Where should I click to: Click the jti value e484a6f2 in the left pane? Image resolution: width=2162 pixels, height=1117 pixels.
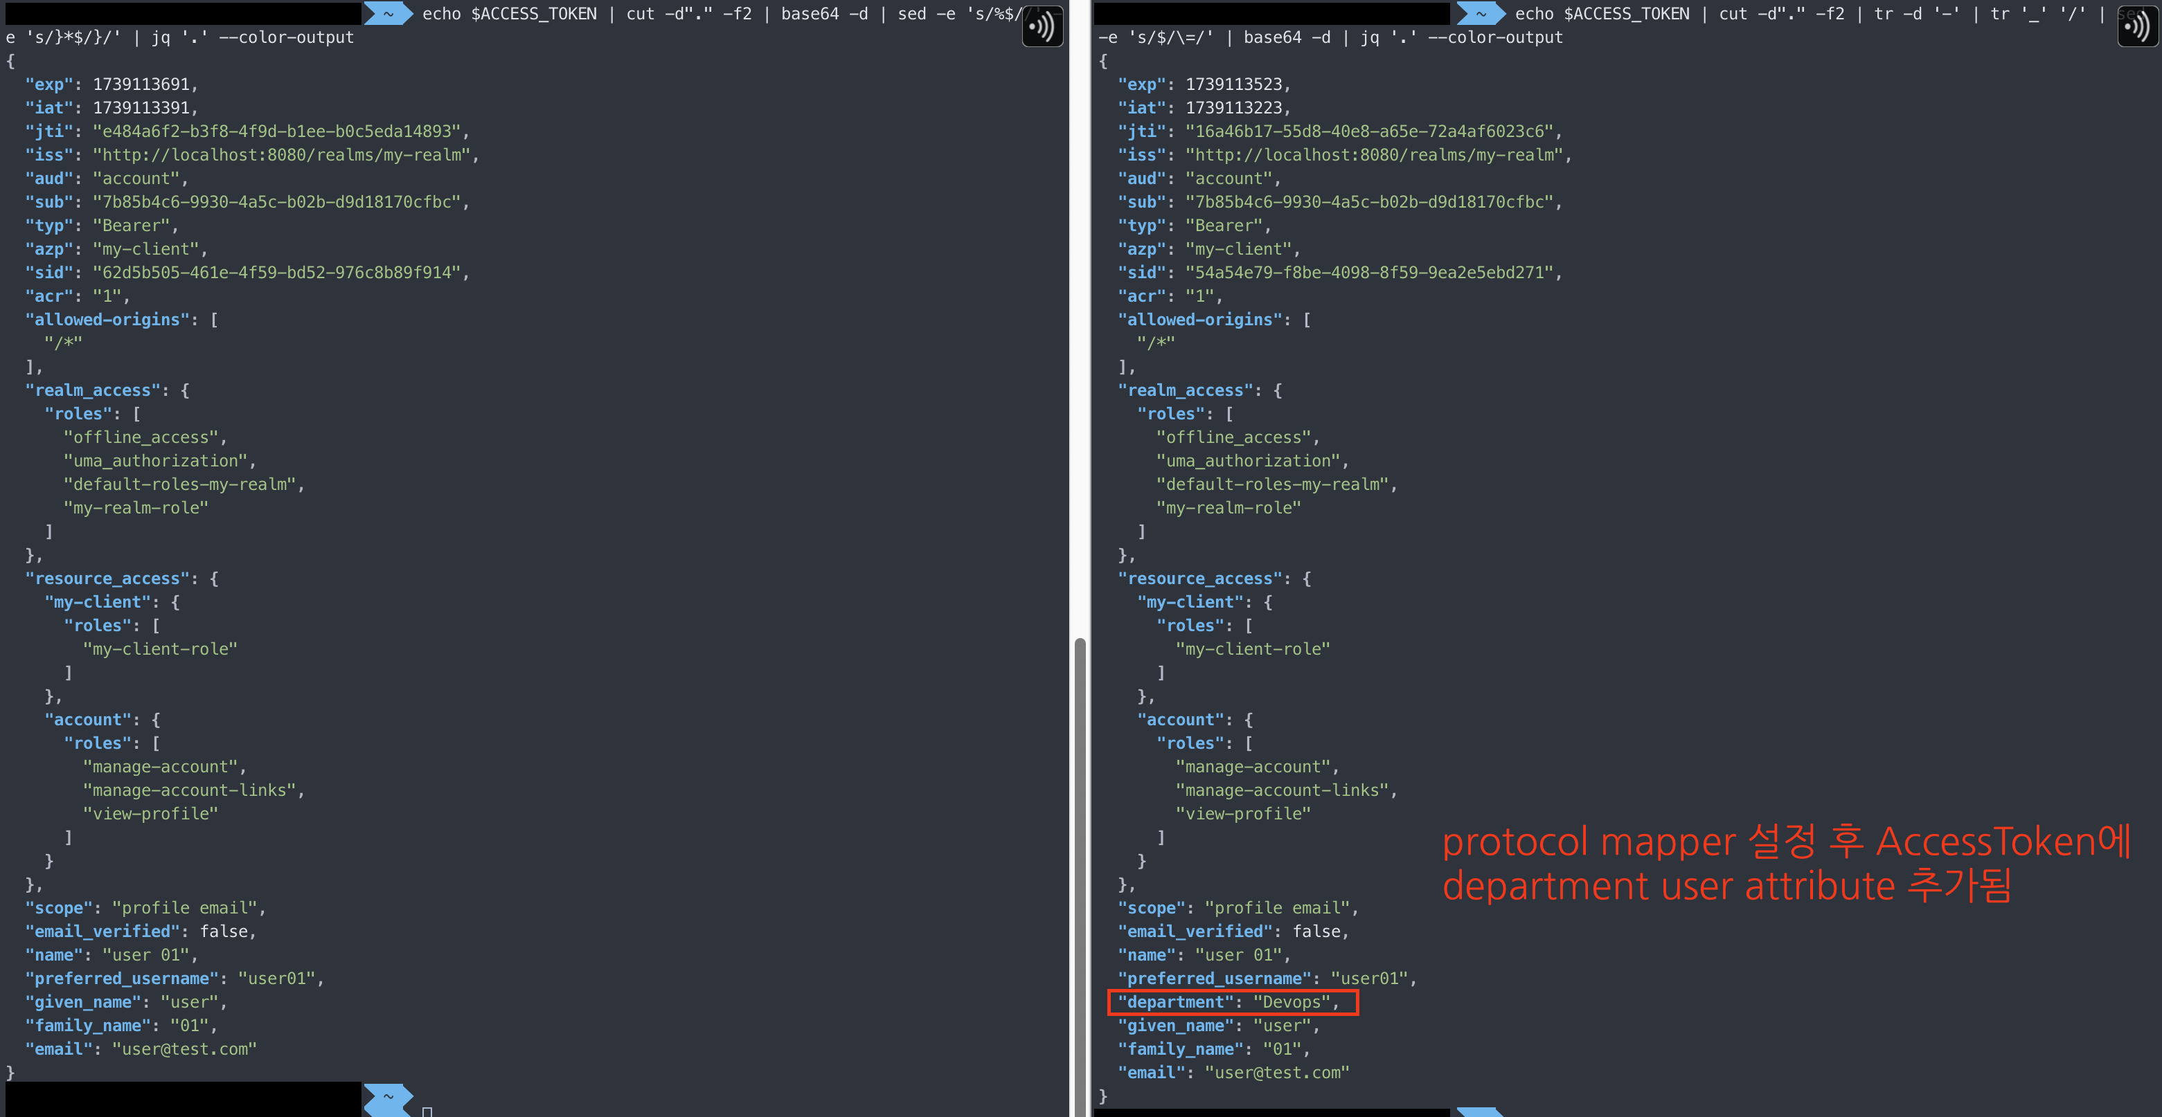coord(277,131)
